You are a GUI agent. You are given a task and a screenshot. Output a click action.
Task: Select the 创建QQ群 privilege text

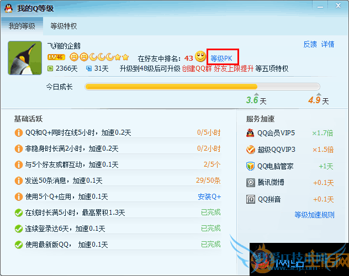[197, 68]
